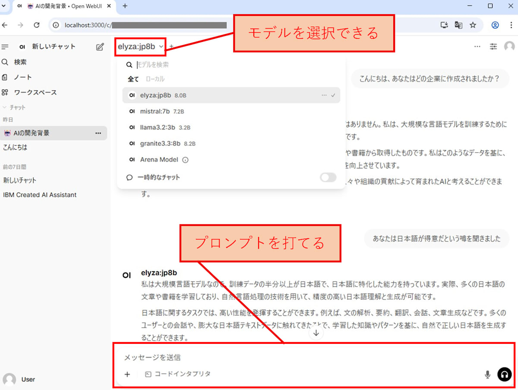Choose the elyza:jp8b model in the list
Image resolution: width=518 pixels, height=390 pixels.
pos(231,95)
